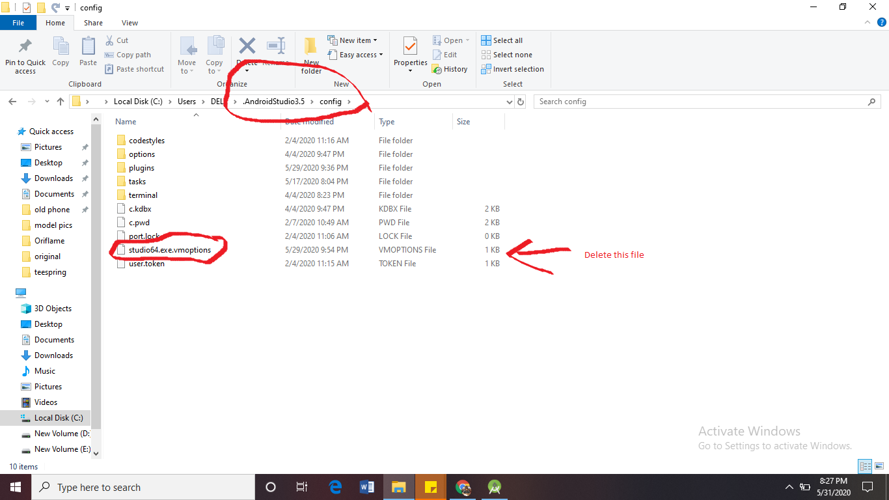This screenshot has height=500, width=889.
Task: Open Properties using the checkmark icon
Action: (x=410, y=47)
